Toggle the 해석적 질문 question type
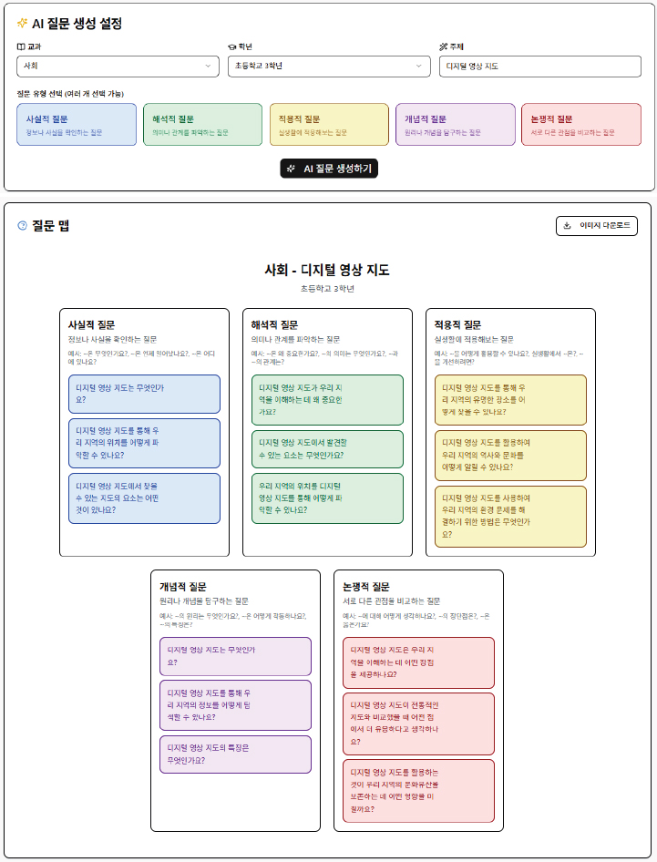This screenshot has width=657, height=862. 202,125
